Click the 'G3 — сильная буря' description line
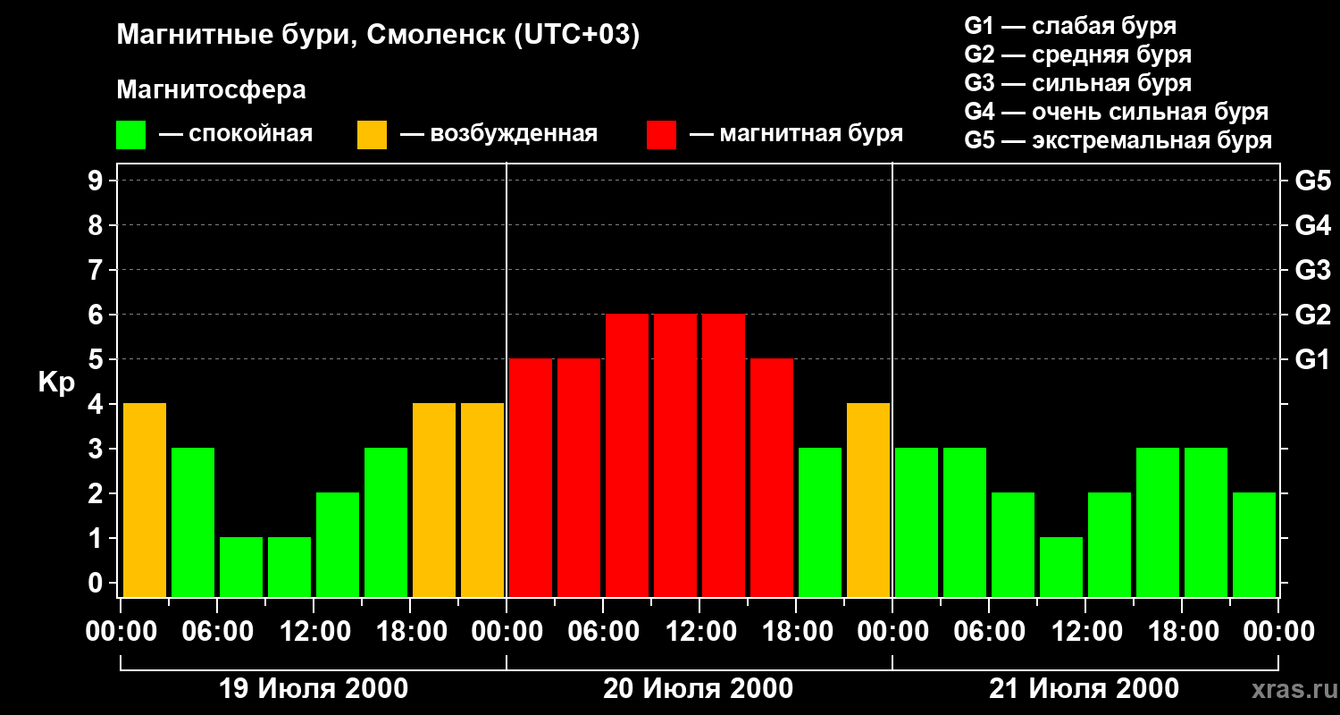Viewport: 1340px width, 715px height. [1077, 82]
